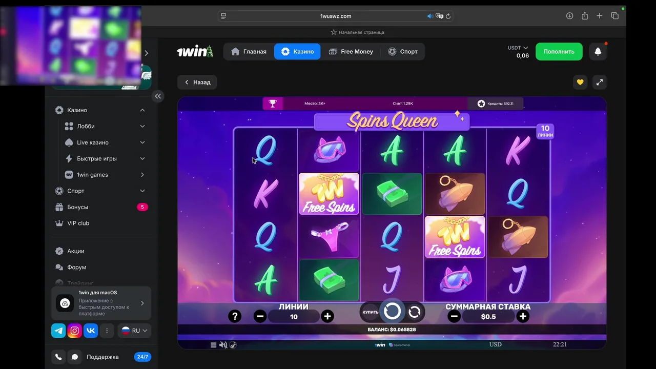The image size is (656, 369).
Task: Click the BAЛАНС: $0.065828 text
Action: pos(392,330)
